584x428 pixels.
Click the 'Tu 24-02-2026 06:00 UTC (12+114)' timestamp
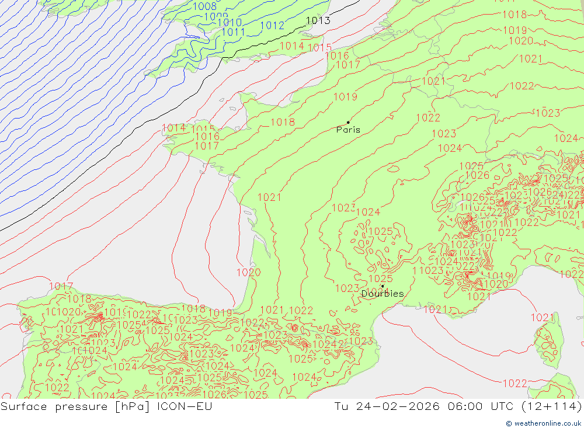[x=458, y=406]
